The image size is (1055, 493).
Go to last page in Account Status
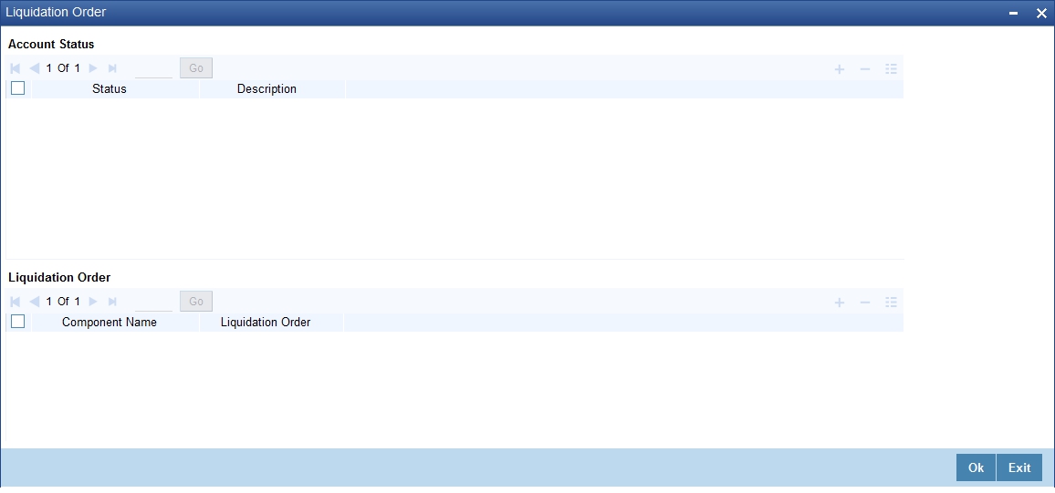click(112, 68)
